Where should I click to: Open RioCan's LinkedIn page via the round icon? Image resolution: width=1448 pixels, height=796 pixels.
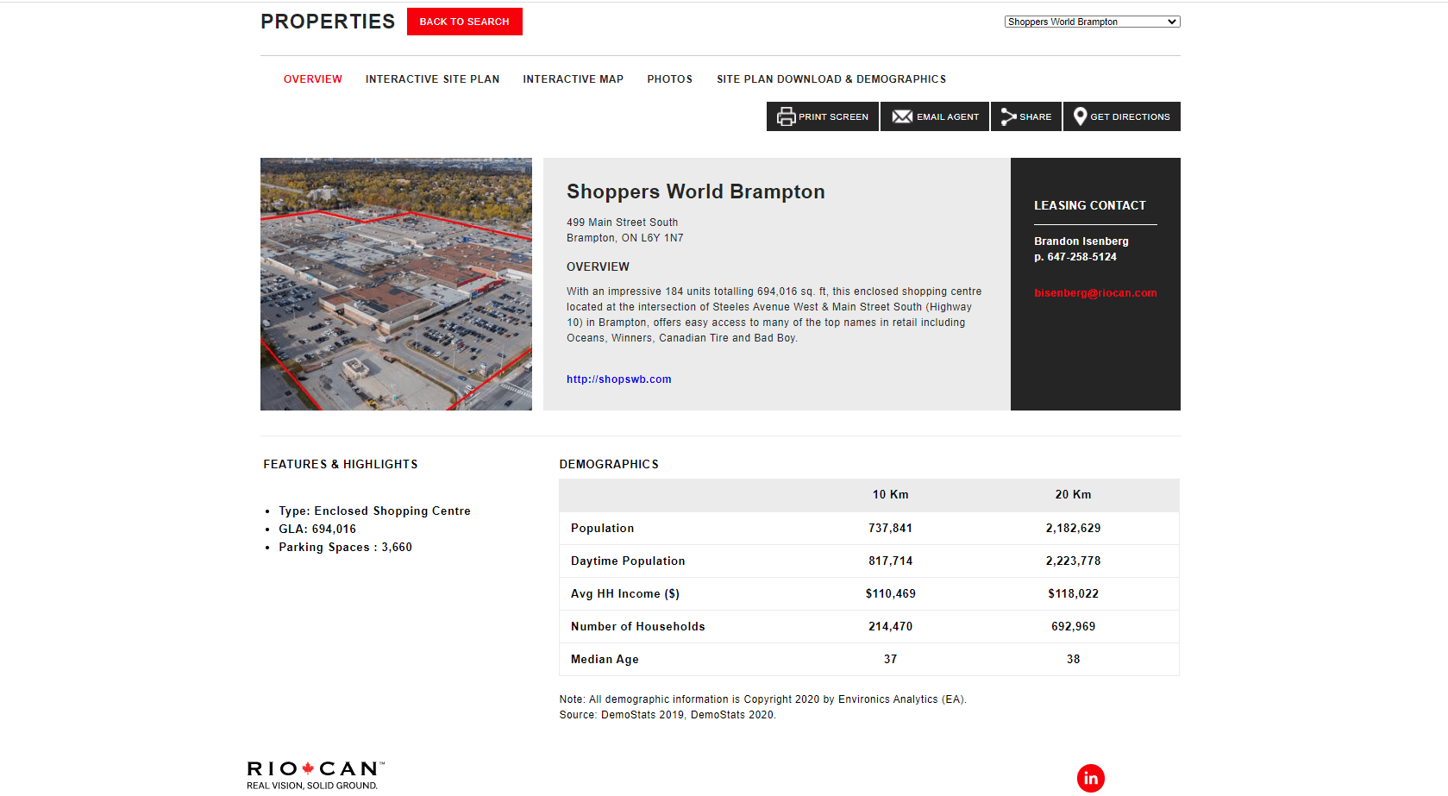[1091, 778]
